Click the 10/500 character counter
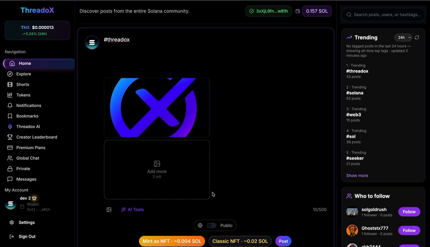Image resolution: width=430 pixels, height=247 pixels. [320, 210]
